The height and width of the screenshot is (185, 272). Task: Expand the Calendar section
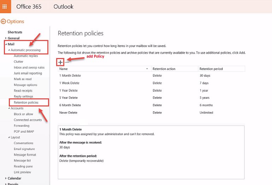pos(6,178)
